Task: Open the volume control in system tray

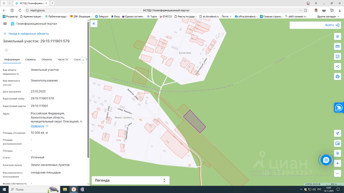Action: 314,190
